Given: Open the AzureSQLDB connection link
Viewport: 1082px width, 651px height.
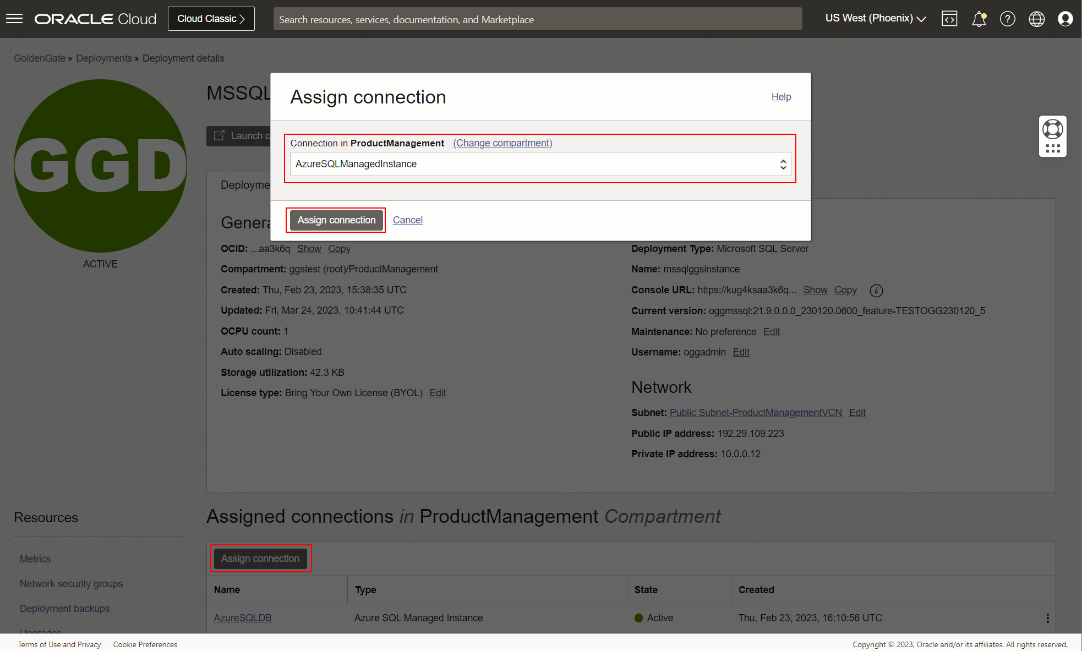Looking at the screenshot, I should pos(242,618).
